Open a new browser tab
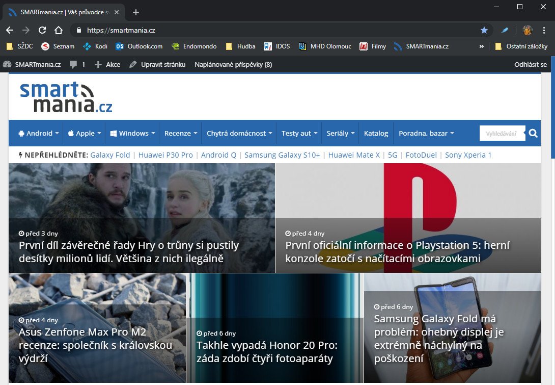555x385 pixels. pyautogui.click(x=135, y=12)
